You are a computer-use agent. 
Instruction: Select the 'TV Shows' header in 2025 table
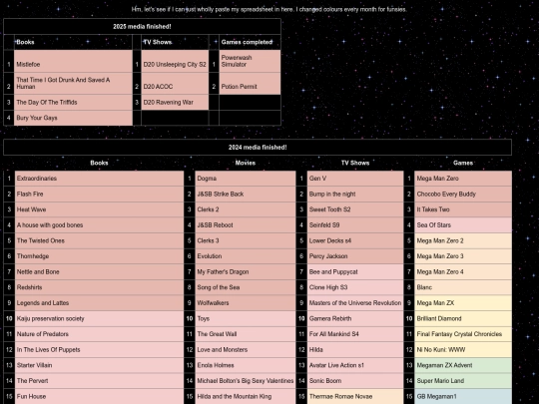click(x=175, y=42)
